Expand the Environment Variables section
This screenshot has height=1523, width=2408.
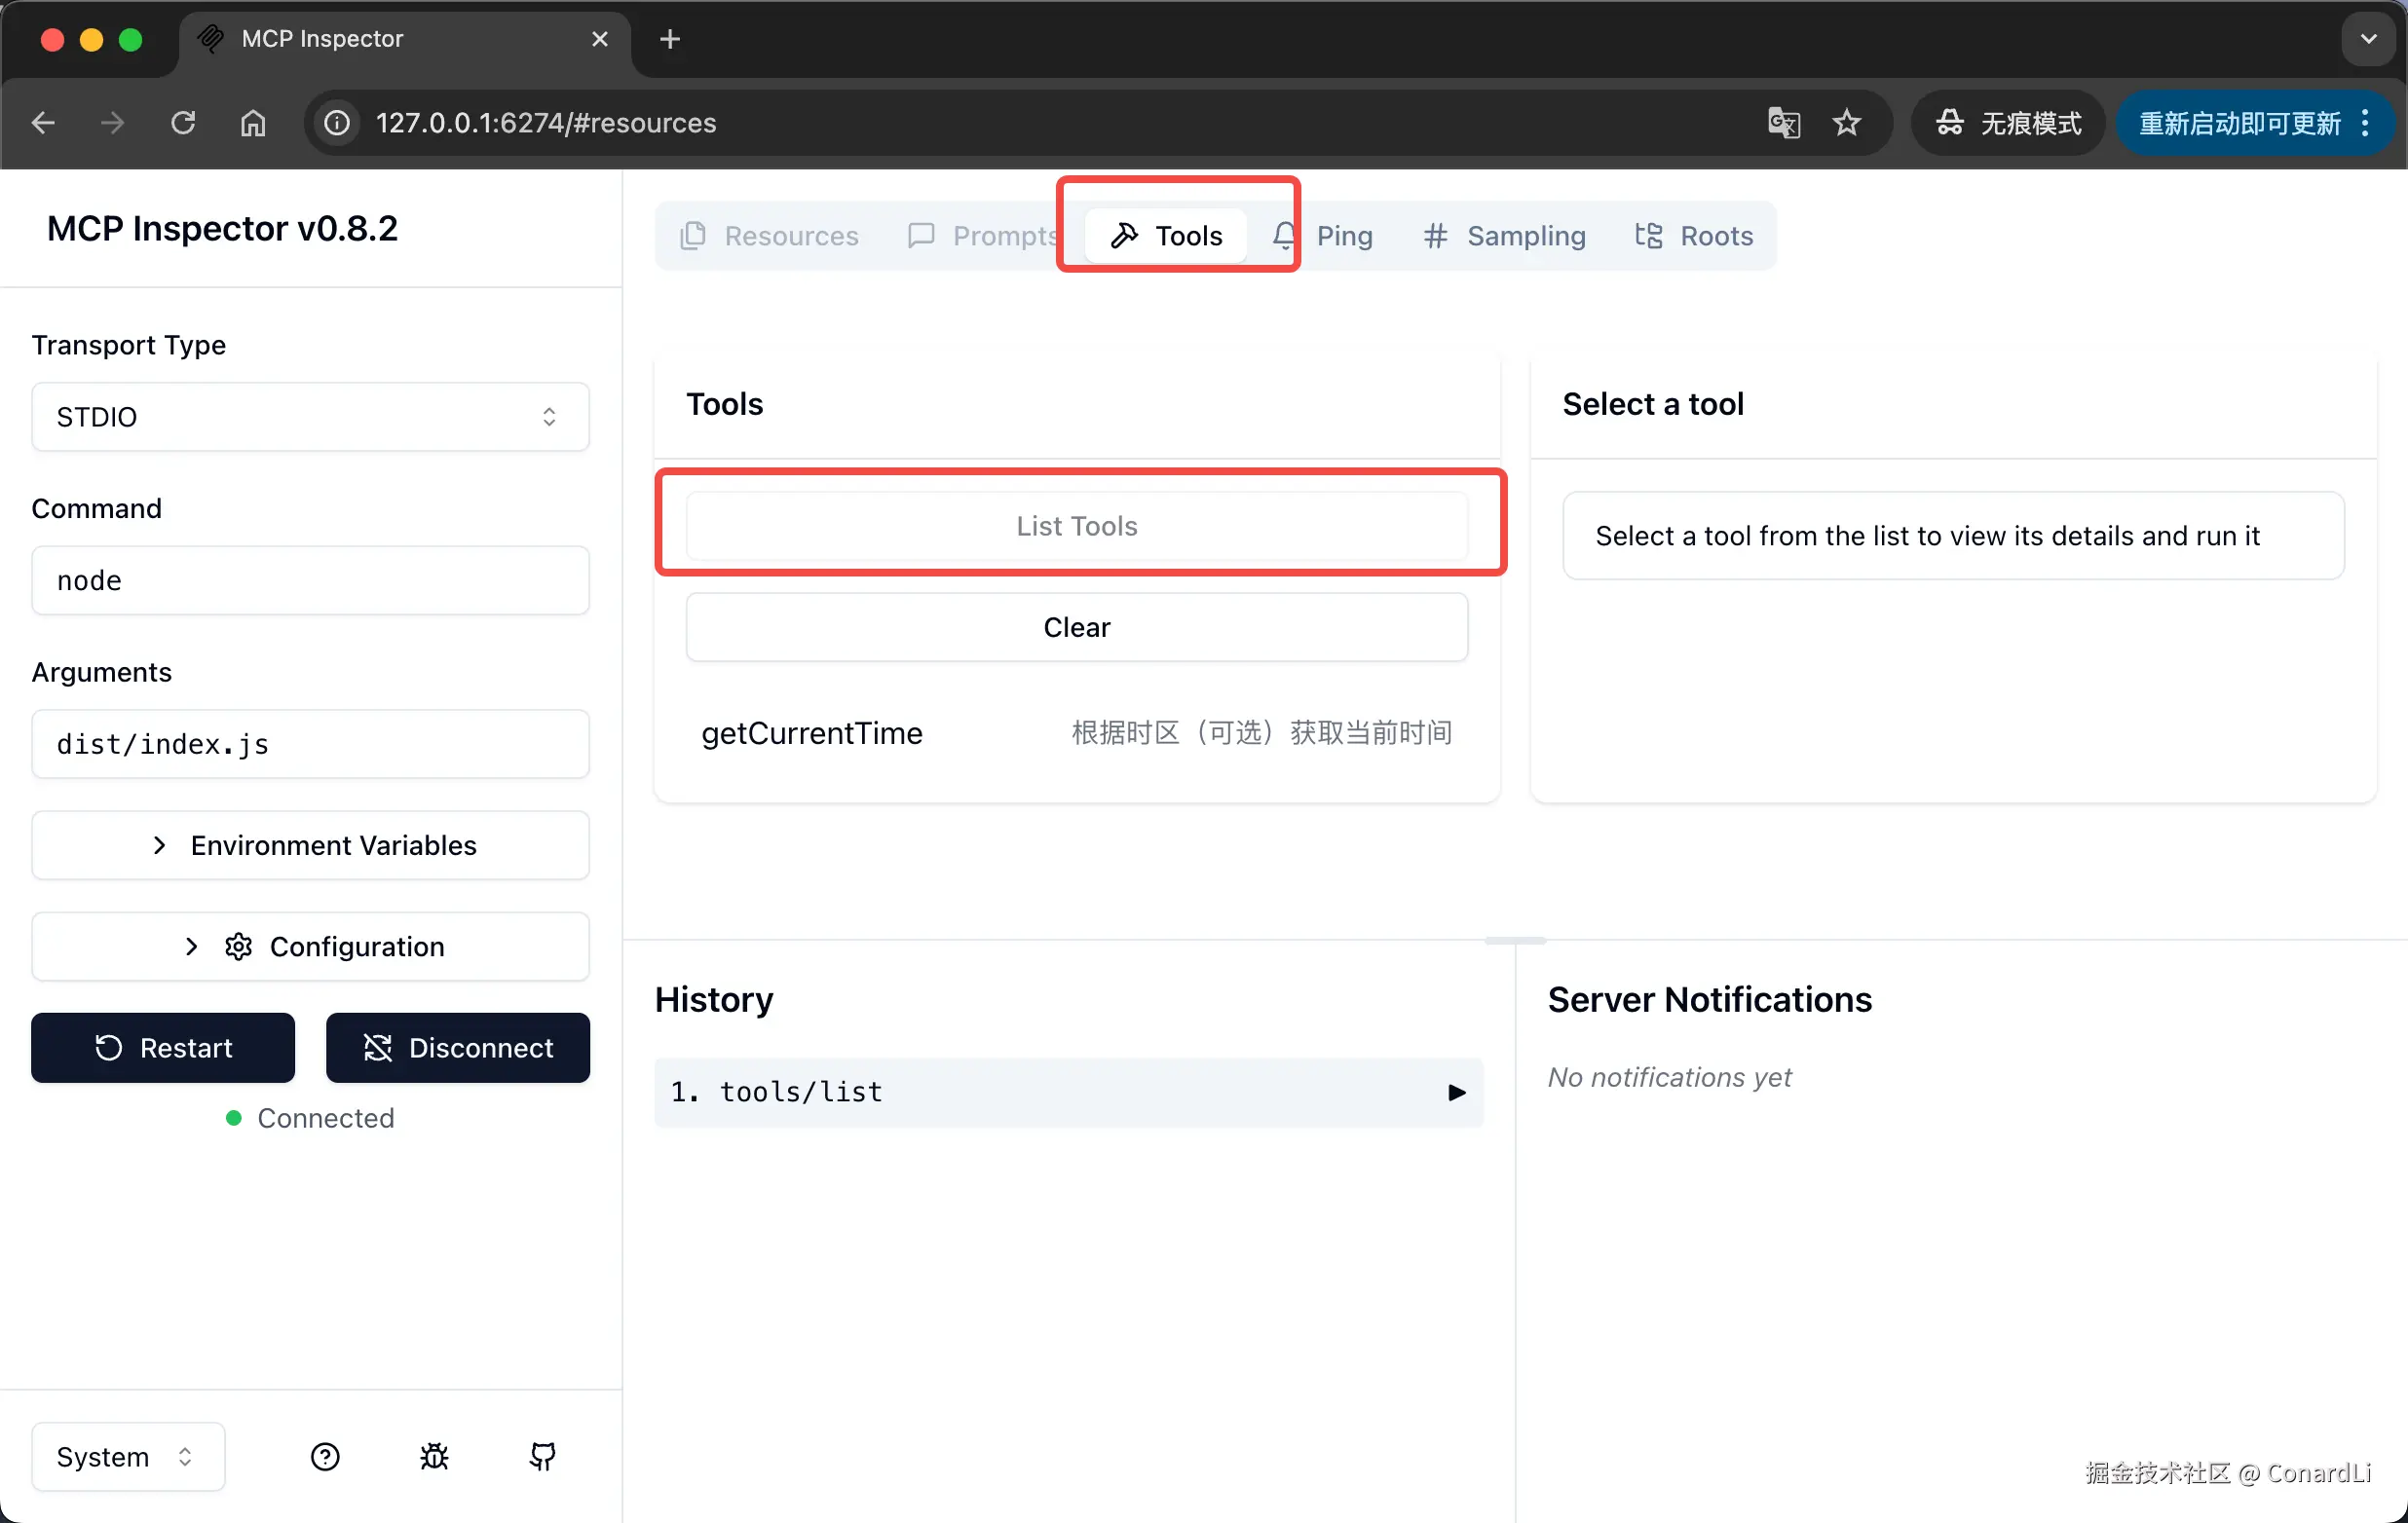click(x=310, y=845)
